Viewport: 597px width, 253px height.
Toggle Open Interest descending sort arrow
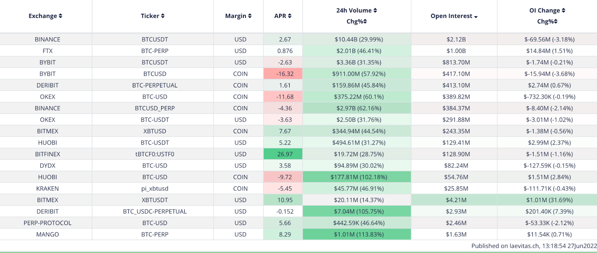[476, 17]
